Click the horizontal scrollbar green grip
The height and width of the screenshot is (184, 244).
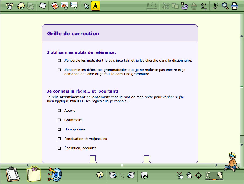click(x=122, y=165)
